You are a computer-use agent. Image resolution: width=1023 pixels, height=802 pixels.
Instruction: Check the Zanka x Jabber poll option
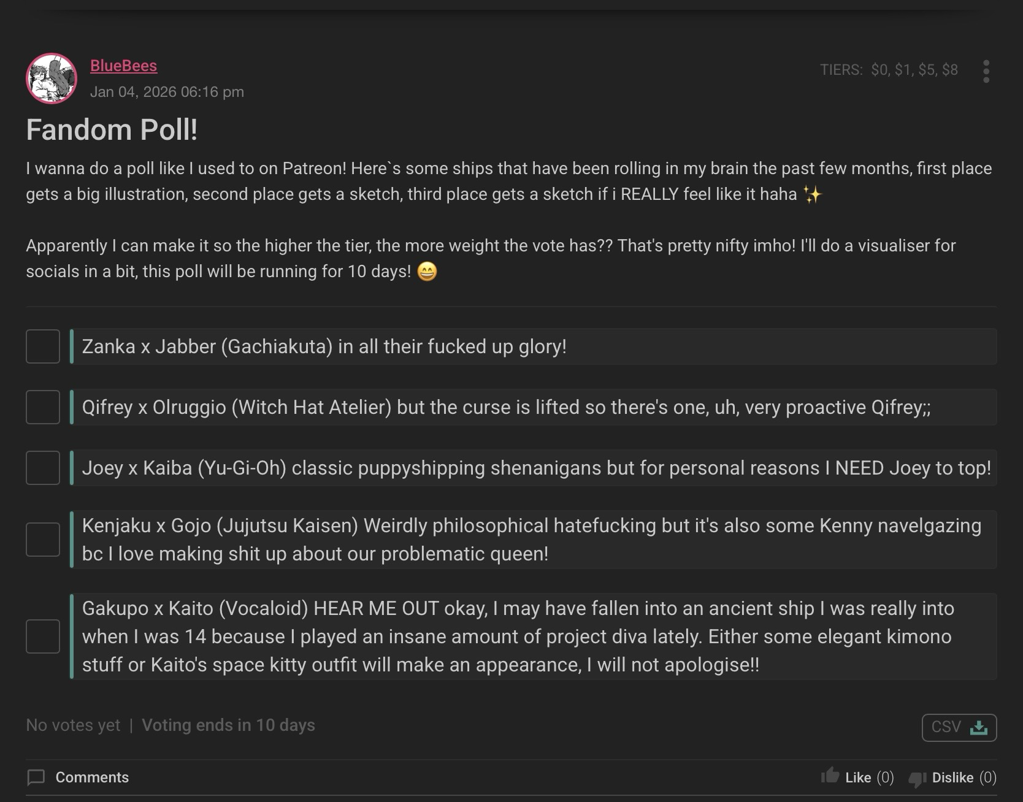(43, 346)
